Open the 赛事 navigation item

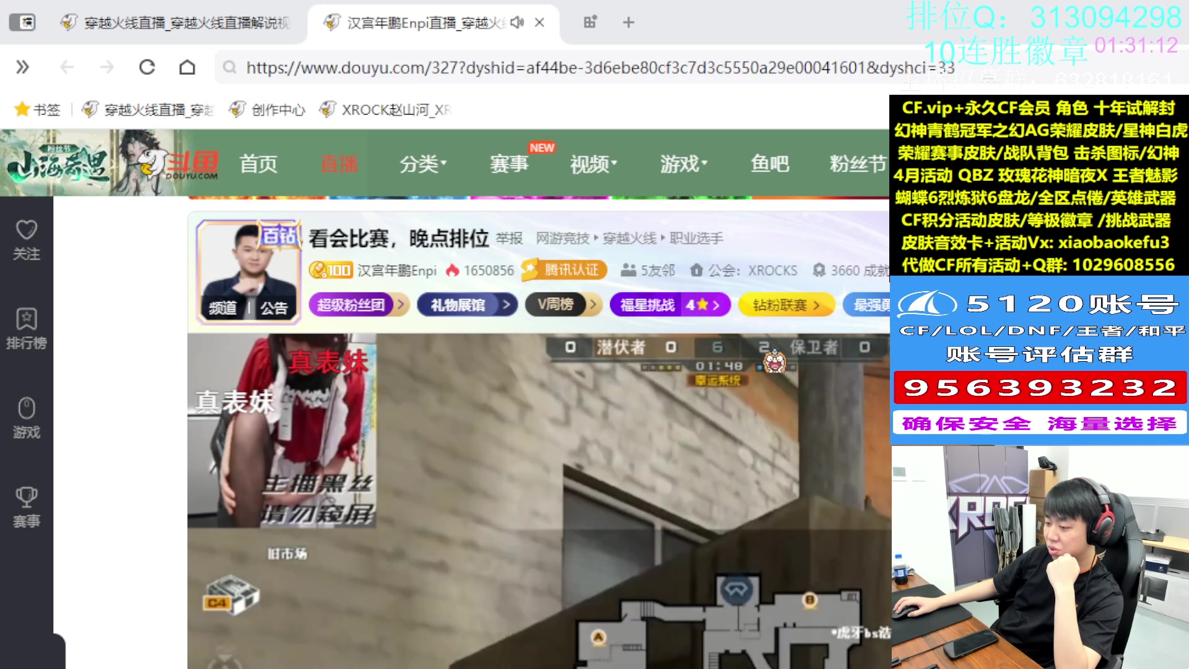point(509,164)
